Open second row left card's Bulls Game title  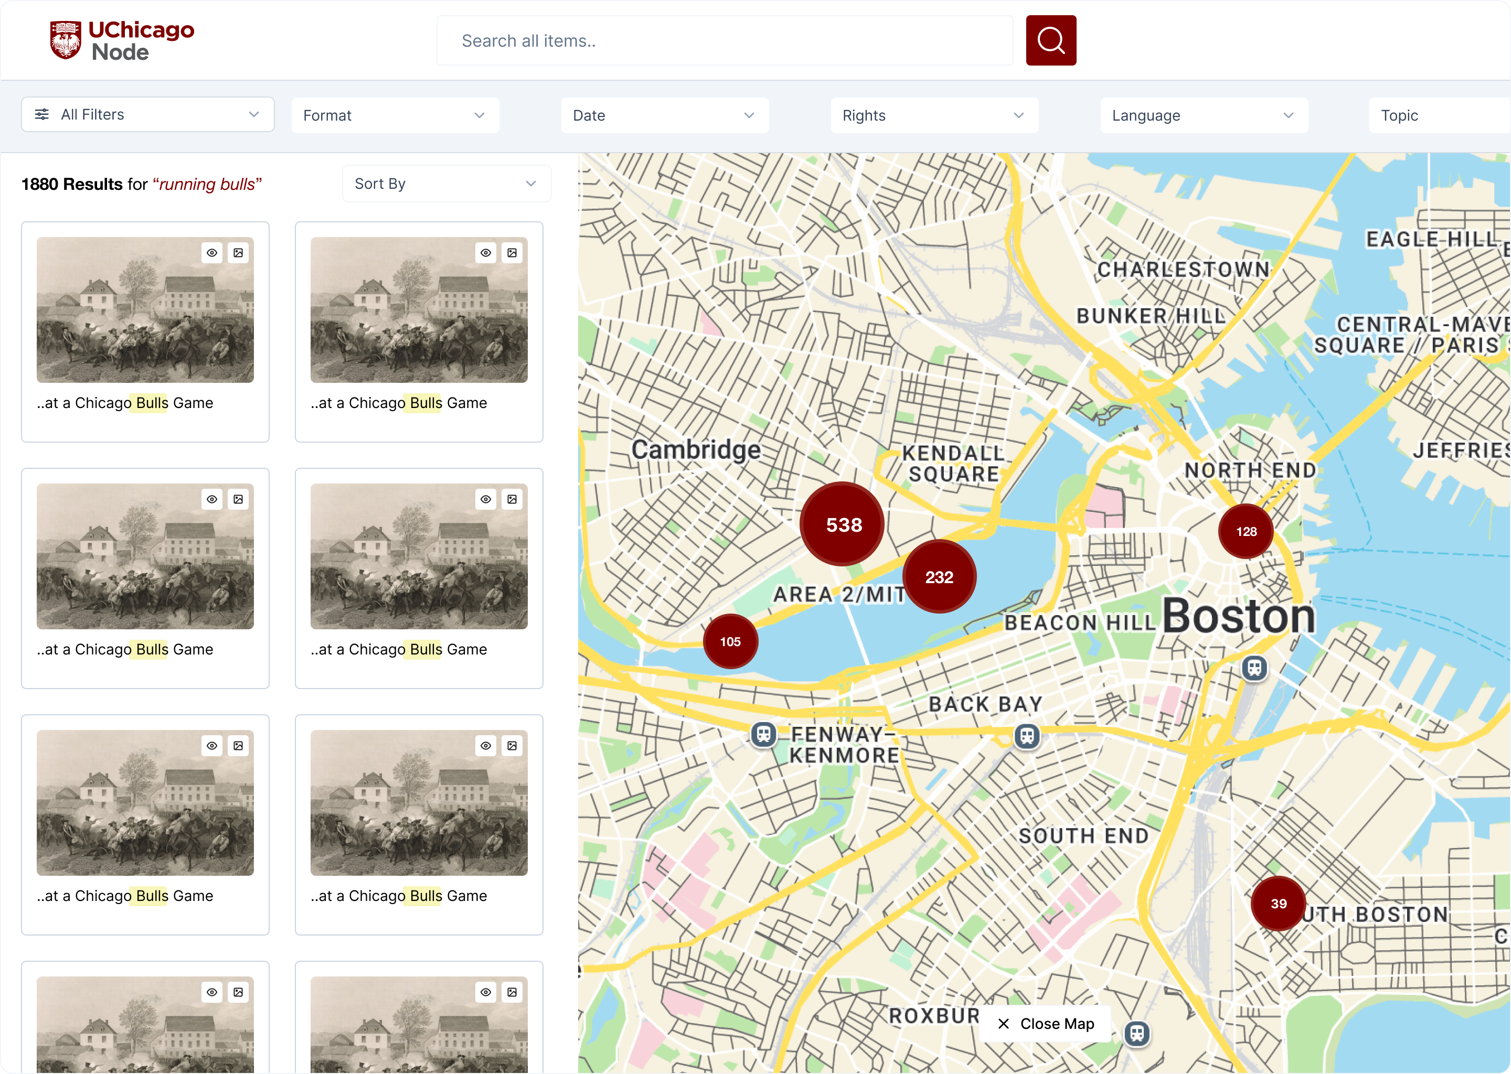click(125, 649)
